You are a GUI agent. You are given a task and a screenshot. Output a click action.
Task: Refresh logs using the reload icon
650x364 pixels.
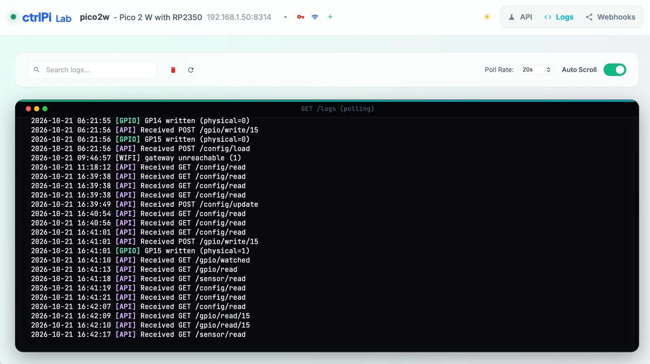[191, 70]
